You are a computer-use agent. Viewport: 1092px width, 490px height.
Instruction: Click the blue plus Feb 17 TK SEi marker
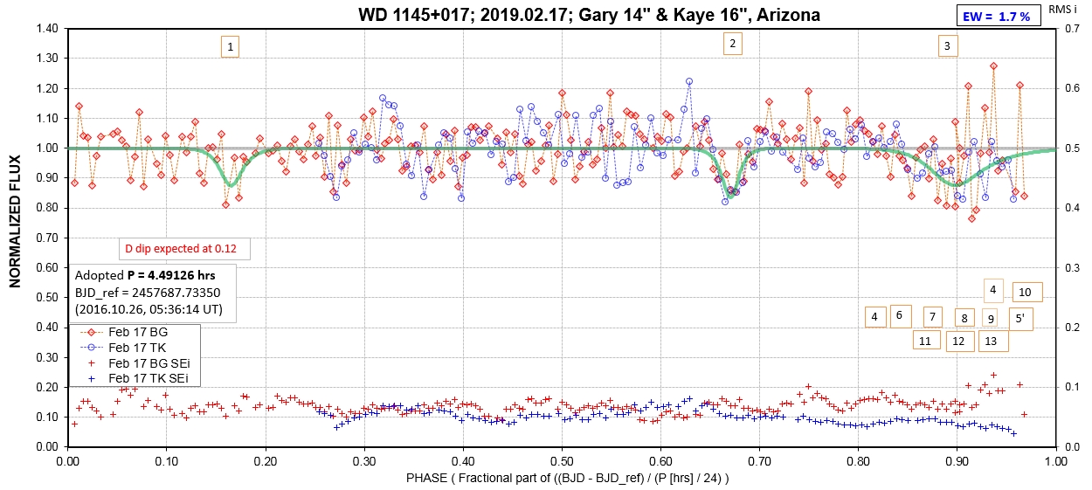click(91, 377)
